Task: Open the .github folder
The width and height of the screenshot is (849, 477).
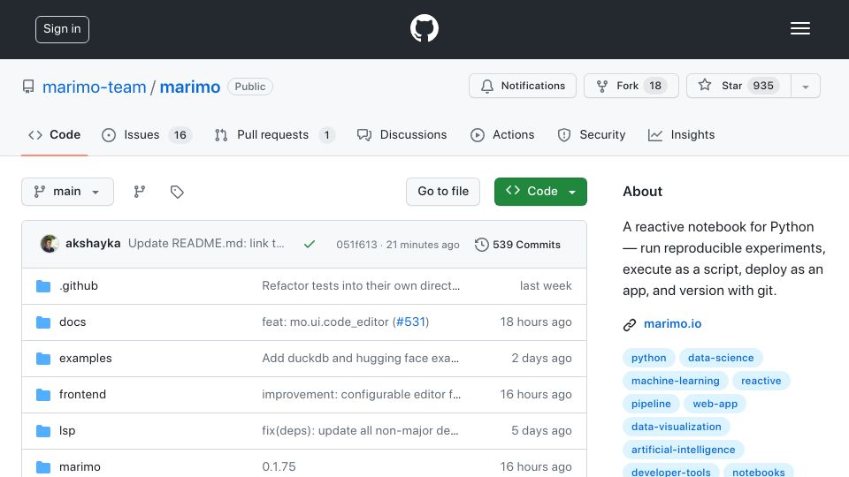Action: click(79, 285)
